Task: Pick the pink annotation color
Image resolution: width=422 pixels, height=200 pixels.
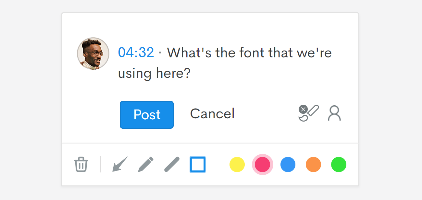Action: click(x=262, y=164)
